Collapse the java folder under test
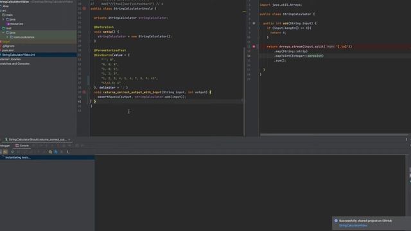411x231 pixels. [3, 33]
